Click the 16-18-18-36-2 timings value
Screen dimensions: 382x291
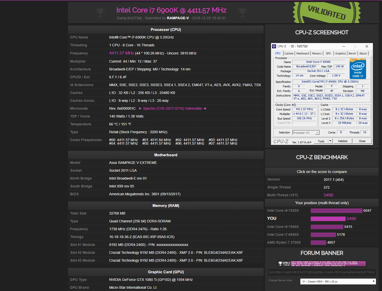pyautogui.click(x=142, y=237)
